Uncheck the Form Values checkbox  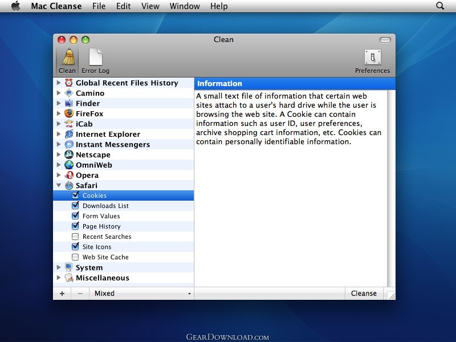click(75, 216)
